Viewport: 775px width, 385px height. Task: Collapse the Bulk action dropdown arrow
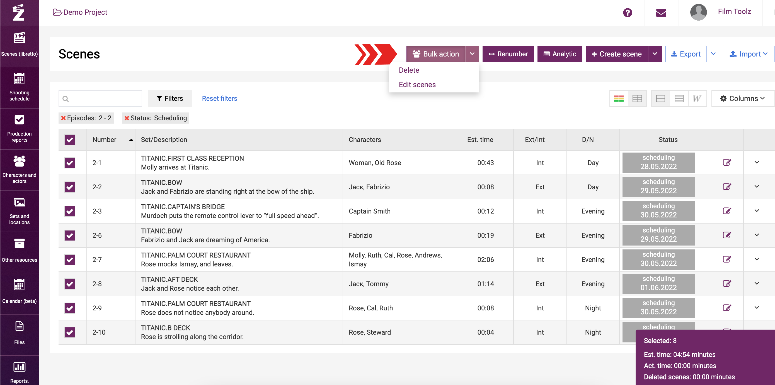tap(472, 54)
